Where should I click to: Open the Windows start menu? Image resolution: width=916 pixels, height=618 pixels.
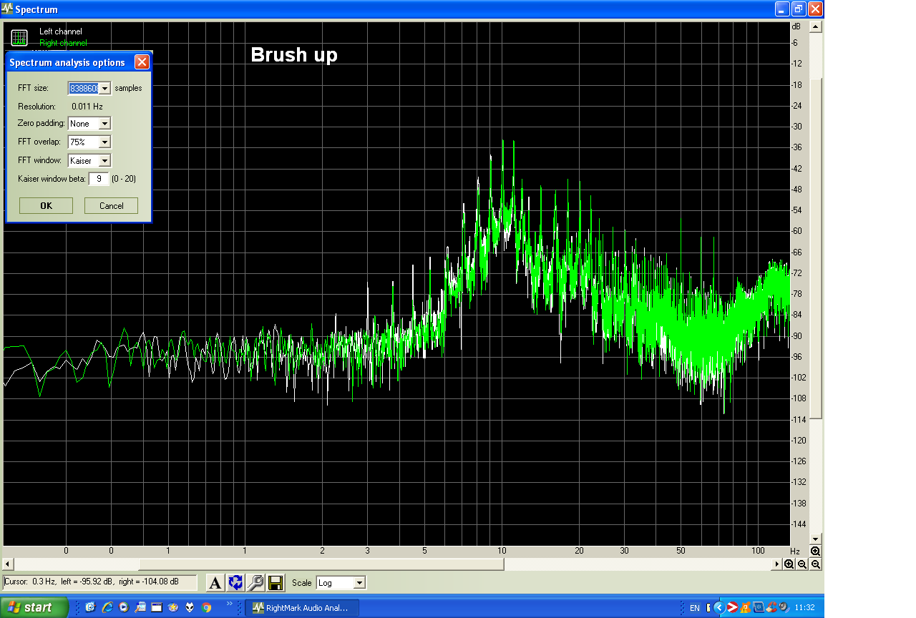pyautogui.click(x=34, y=607)
